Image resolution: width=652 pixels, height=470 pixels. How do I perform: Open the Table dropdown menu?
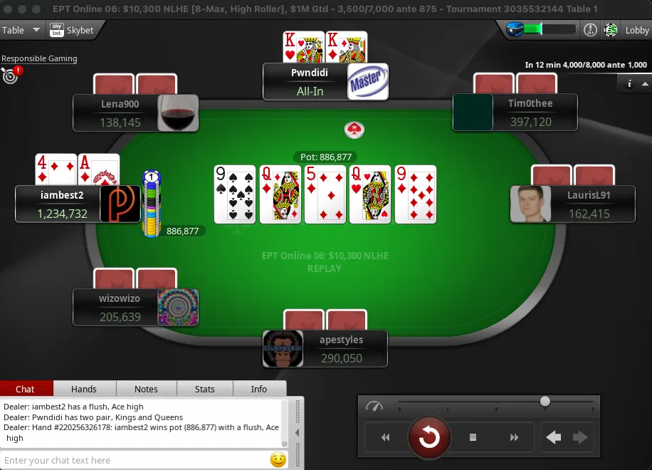click(21, 30)
